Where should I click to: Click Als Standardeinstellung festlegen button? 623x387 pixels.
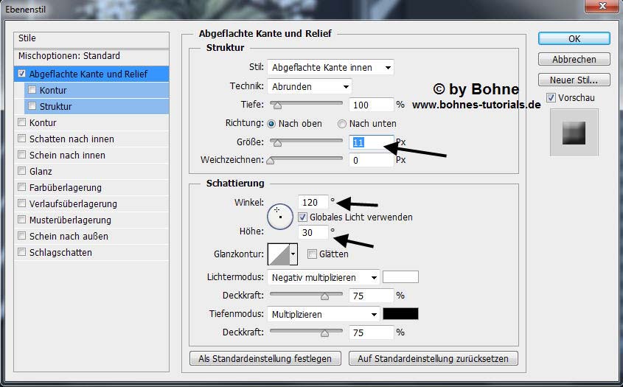(x=265, y=358)
